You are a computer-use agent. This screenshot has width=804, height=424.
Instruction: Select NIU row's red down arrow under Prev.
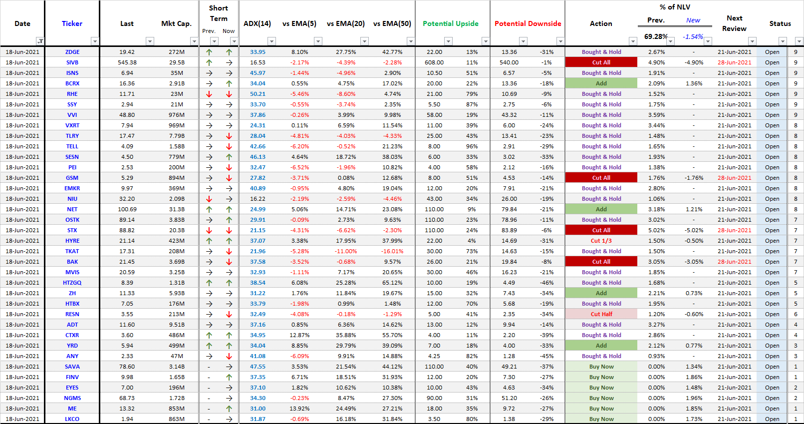click(209, 199)
